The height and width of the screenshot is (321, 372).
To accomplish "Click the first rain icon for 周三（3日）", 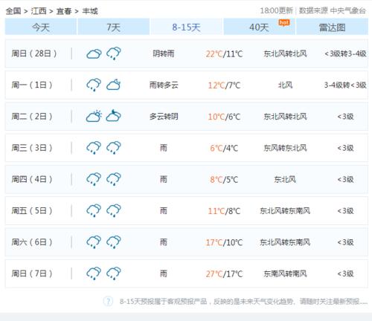I will (94, 148).
